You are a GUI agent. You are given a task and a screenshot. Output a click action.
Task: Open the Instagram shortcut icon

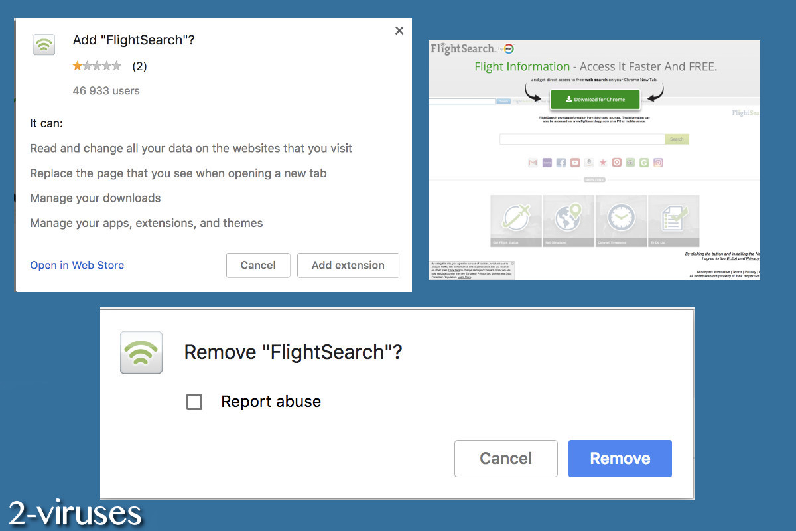click(658, 162)
